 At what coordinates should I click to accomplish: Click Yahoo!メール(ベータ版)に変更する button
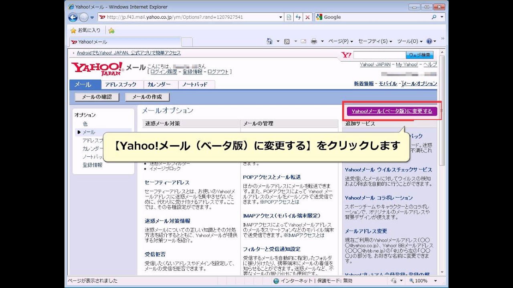point(392,111)
